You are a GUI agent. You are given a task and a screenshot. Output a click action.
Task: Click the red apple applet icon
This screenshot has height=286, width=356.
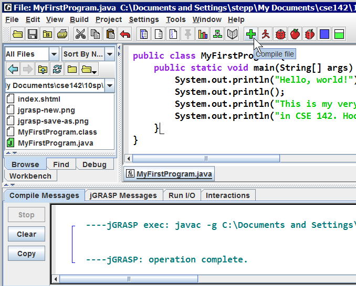(295, 35)
